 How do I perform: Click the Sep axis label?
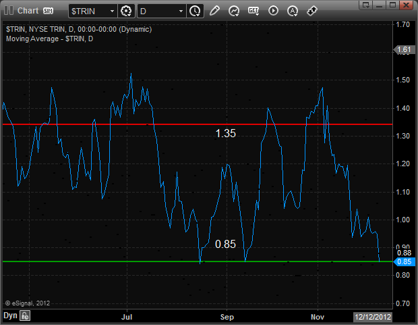pyautogui.click(x=227, y=318)
